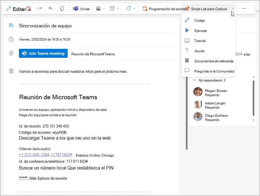Click the Isaías Langer attendee name

pyautogui.click(x=215, y=103)
